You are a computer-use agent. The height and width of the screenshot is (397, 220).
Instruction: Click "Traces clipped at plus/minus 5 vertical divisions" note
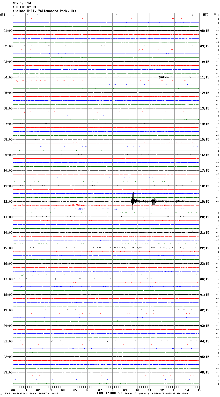pyautogui.click(x=156, y=394)
